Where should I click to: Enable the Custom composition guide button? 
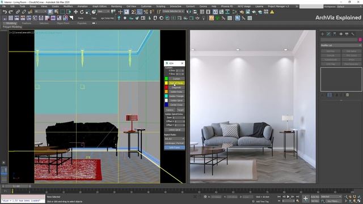(x=176, y=79)
